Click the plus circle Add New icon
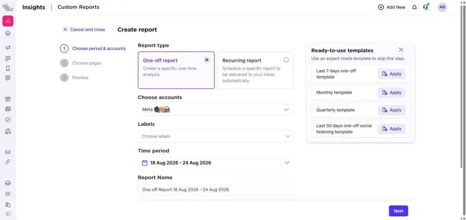The width and height of the screenshot is (466, 220). (381, 7)
